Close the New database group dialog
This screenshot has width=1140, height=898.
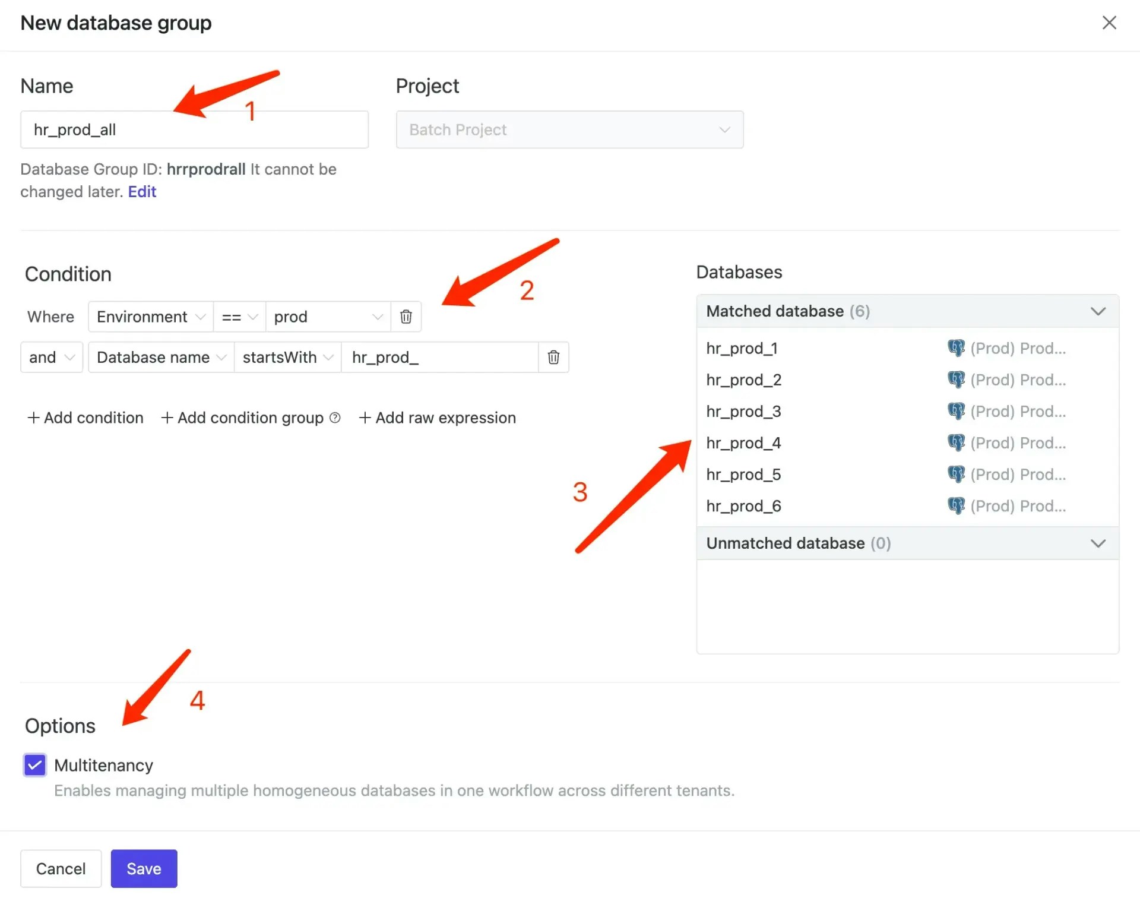[x=1109, y=23]
